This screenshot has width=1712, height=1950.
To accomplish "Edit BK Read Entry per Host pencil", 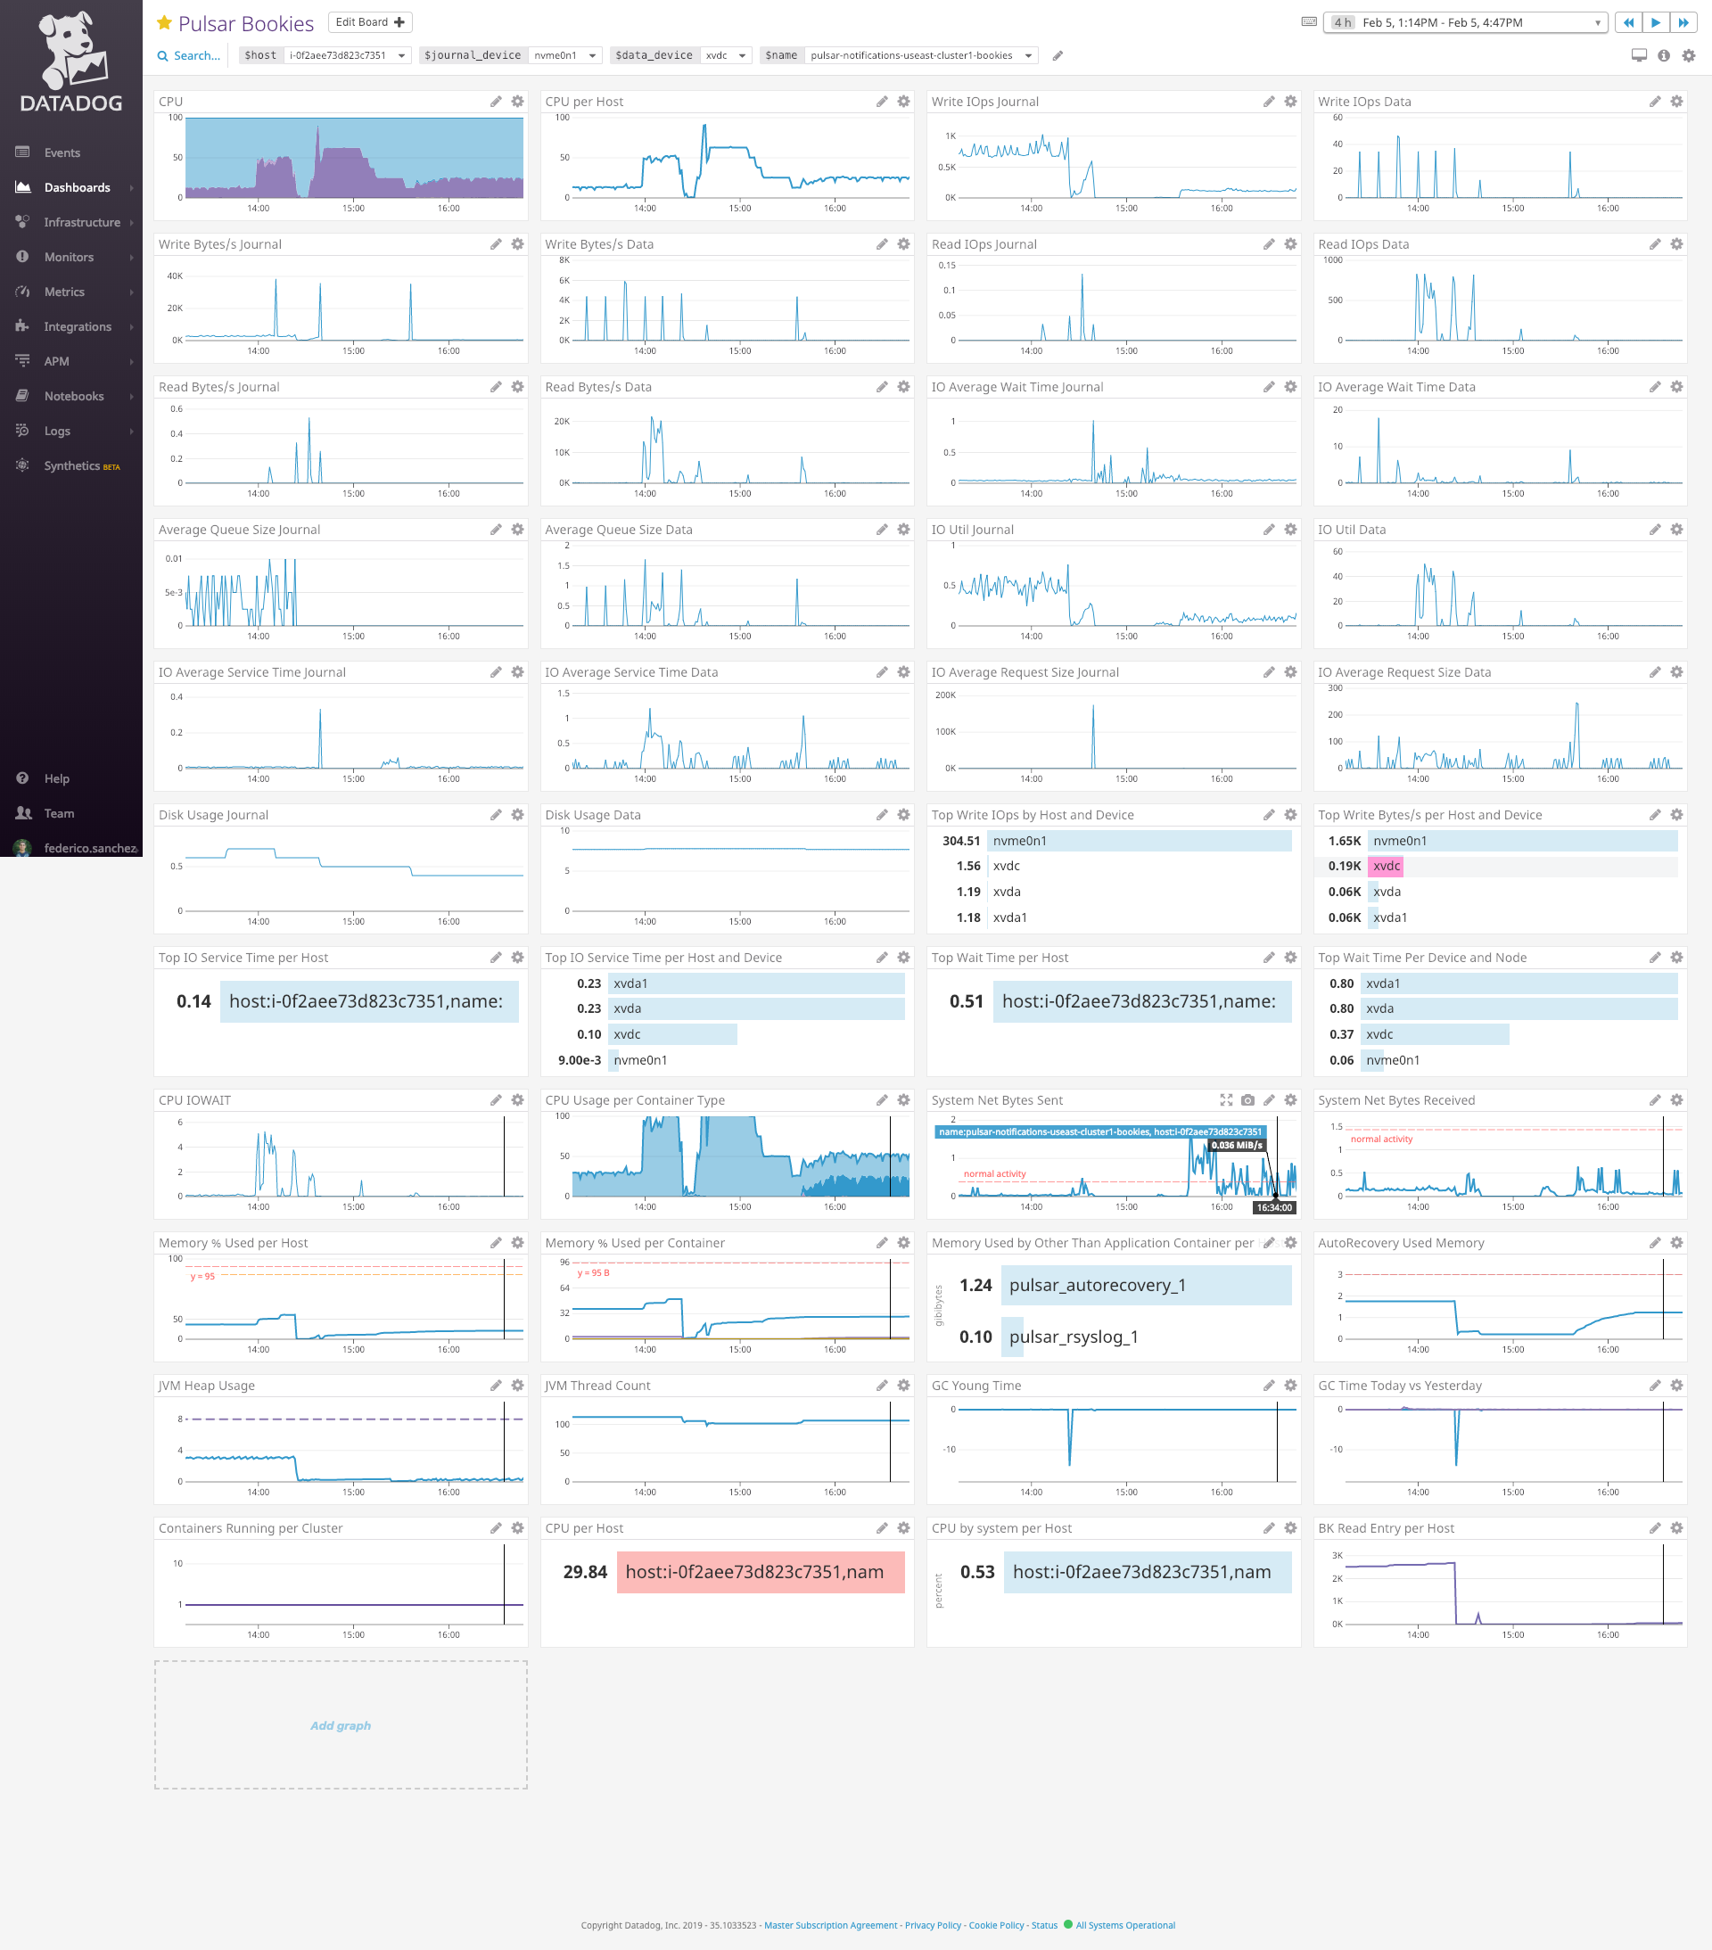I will point(1655,1528).
